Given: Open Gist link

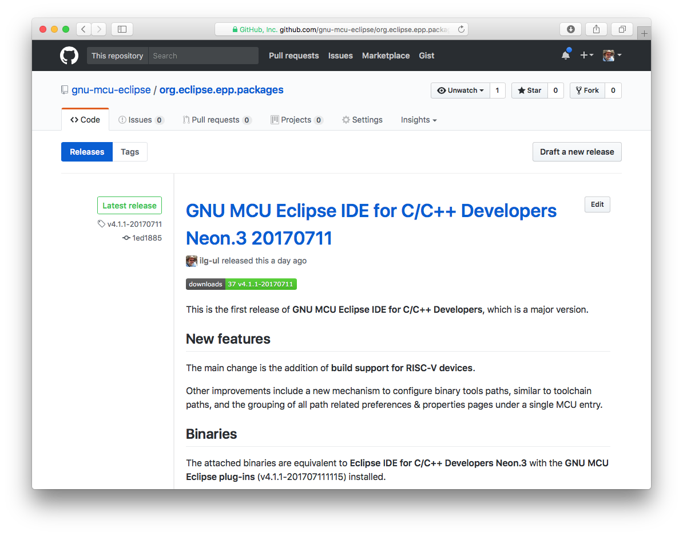Looking at the screenshot, I should click(426, 56).
